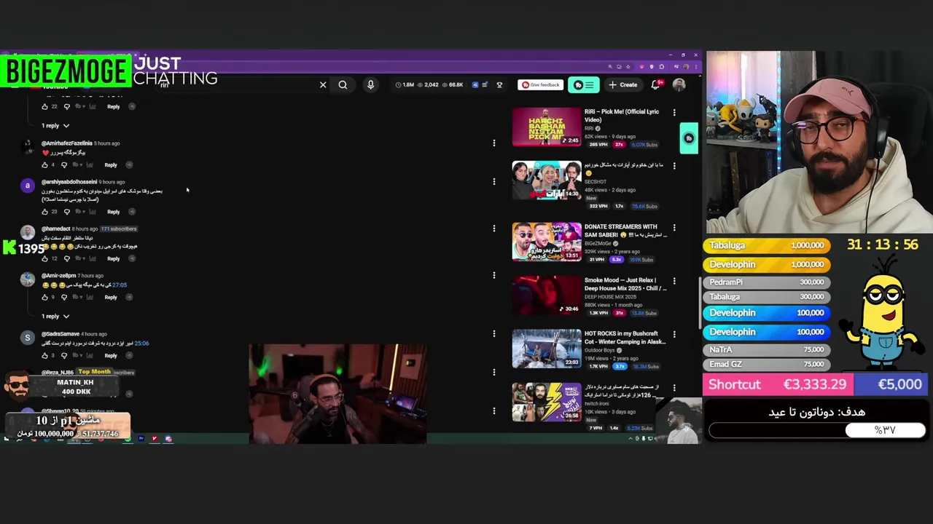Open SECSHOT suggested video thumbnail
The image size is (933, 524).
coord(546,180)
